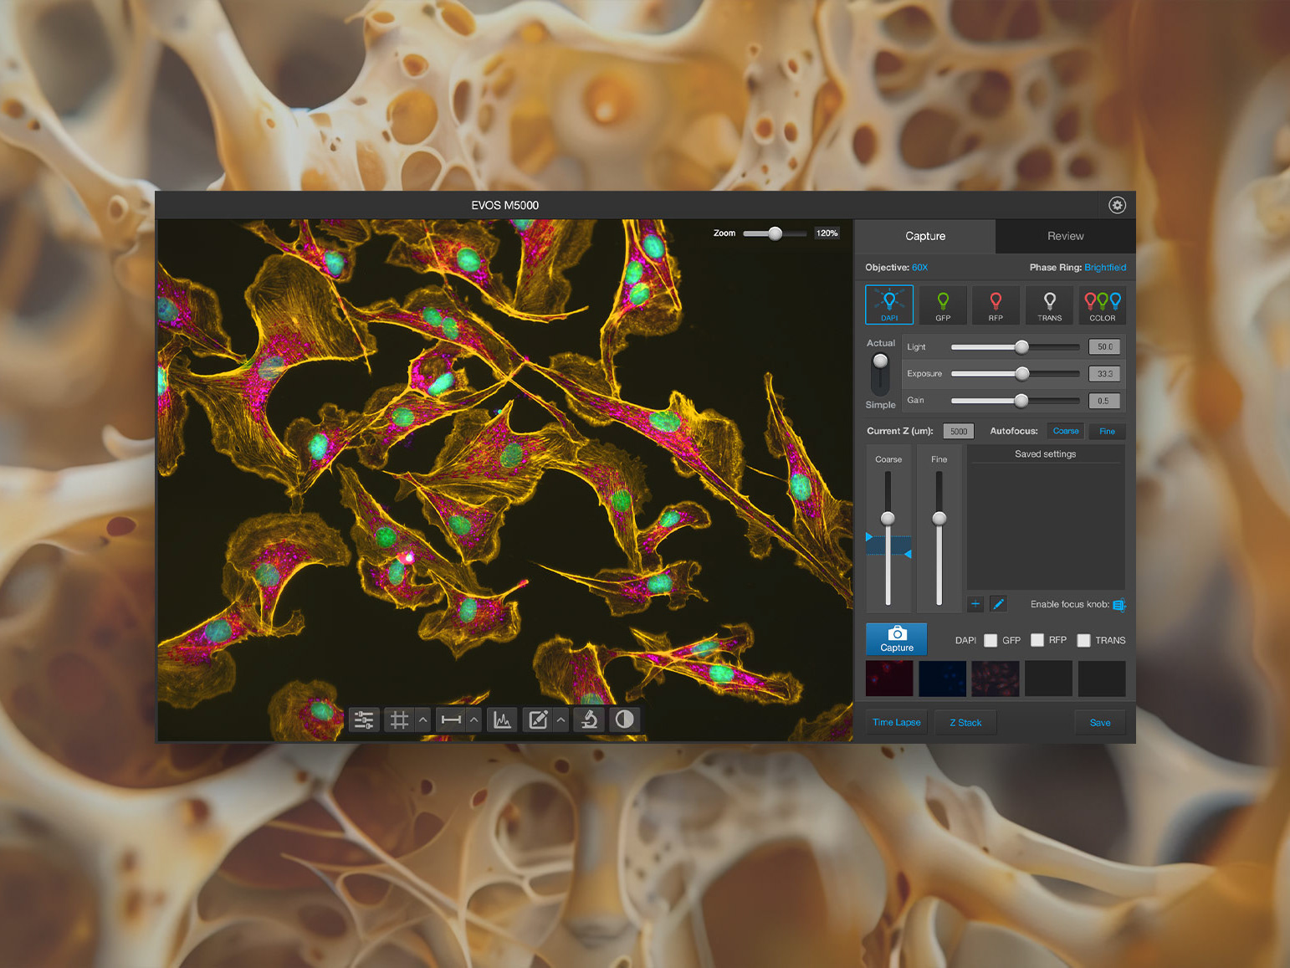Expand the annotation tool options chevron
The image size is (1290, 968).
click(561, 720)
